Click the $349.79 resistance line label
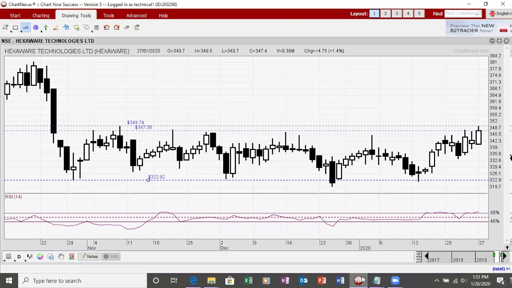 click(136, 122)
